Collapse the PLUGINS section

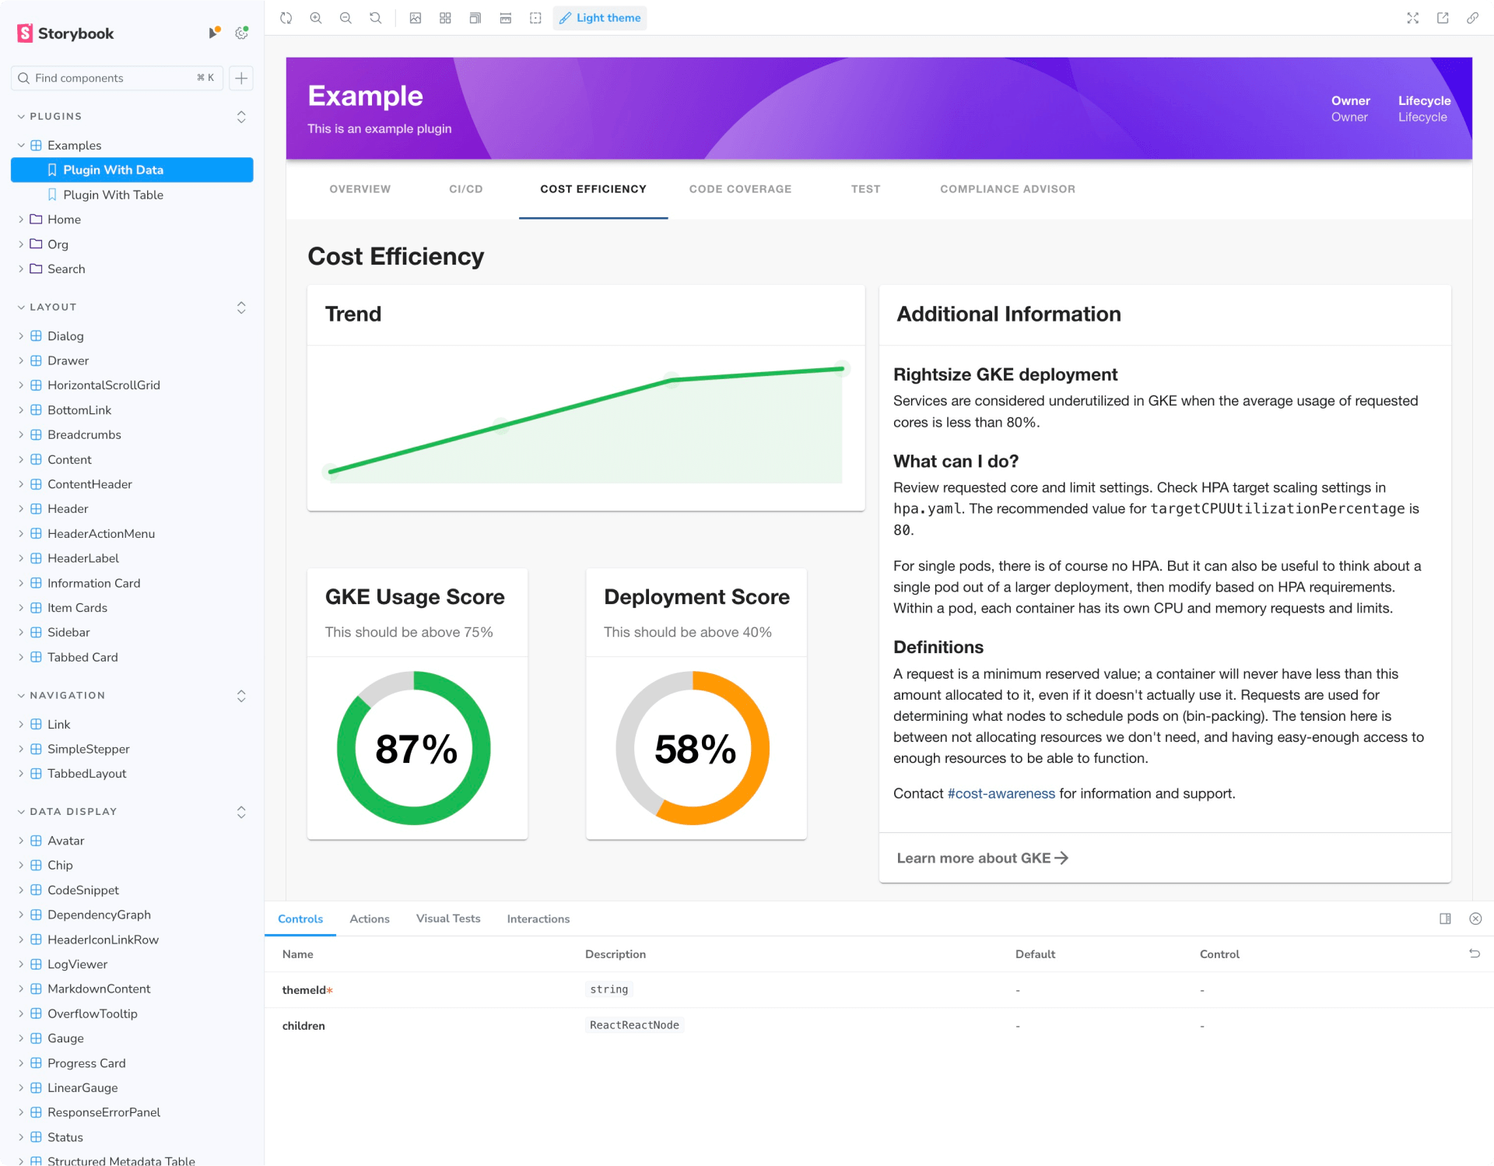click(x=55, y=116)
